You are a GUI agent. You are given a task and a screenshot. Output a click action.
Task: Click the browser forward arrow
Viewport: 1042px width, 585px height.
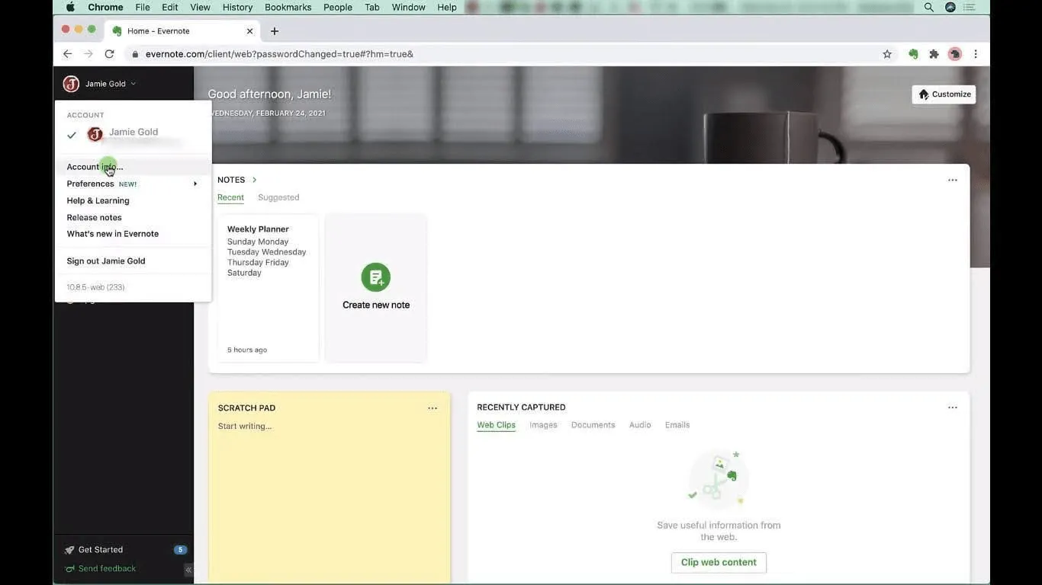(88, 54)
